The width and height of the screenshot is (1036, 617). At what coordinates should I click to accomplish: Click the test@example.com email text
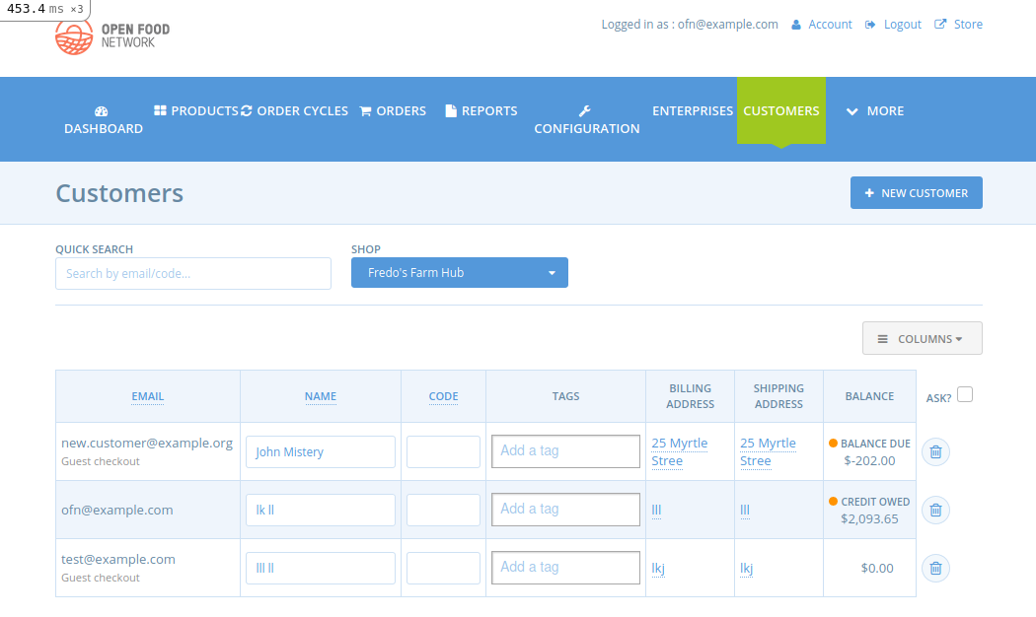tap(118, 560)
